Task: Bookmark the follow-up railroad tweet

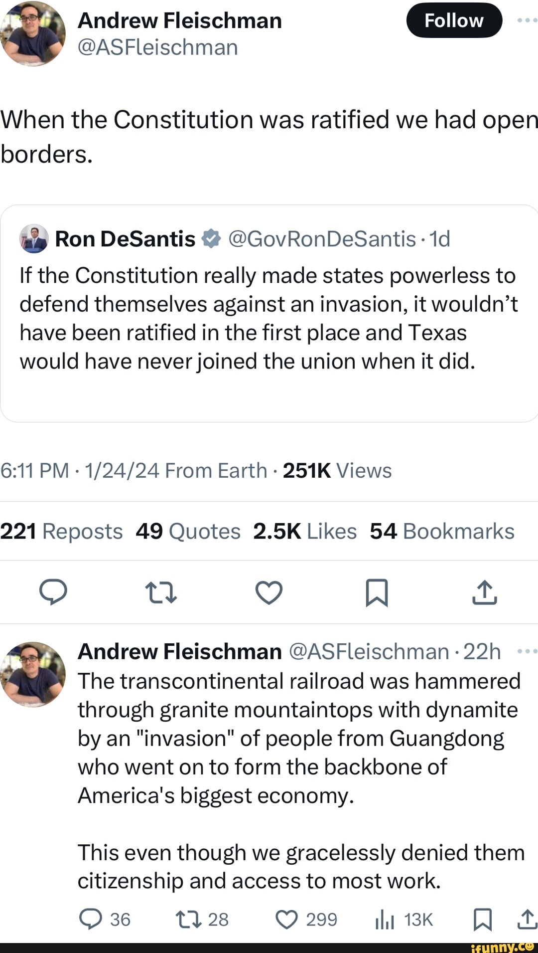Action: tap(482, 919)
